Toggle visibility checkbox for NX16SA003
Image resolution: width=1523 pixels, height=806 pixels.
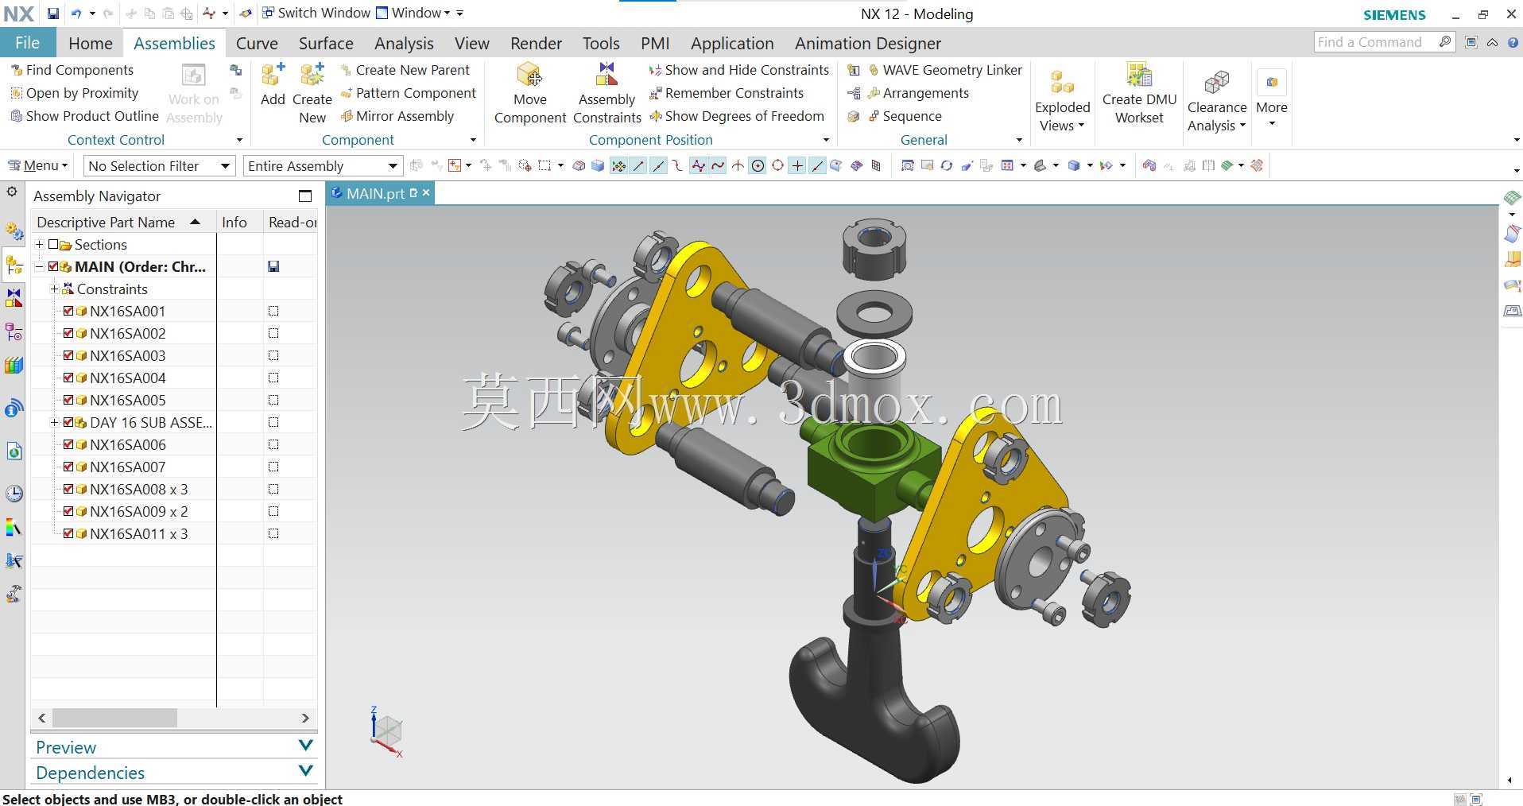tap(68, 355)
